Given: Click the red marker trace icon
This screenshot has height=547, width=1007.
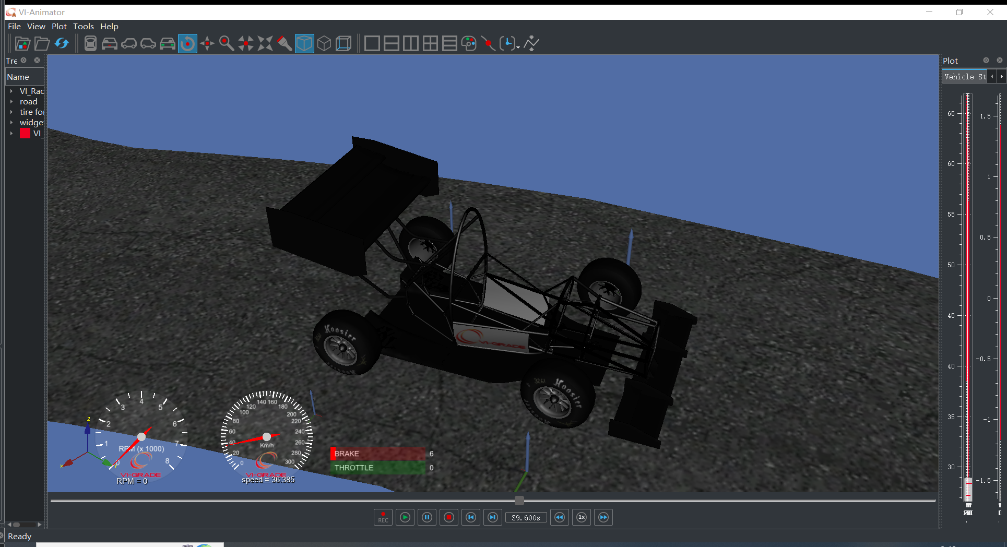Looking at the screenshot, I should pos(488,44).
